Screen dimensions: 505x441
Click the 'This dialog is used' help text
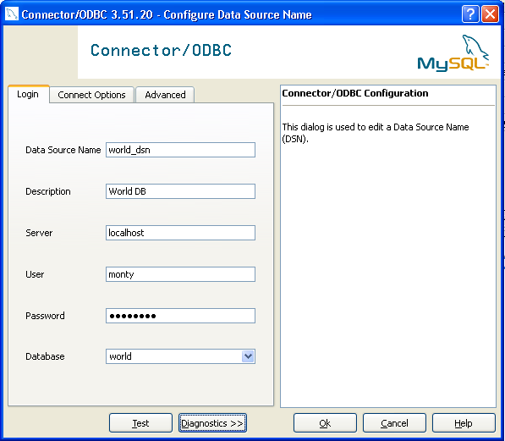[376, 133]
